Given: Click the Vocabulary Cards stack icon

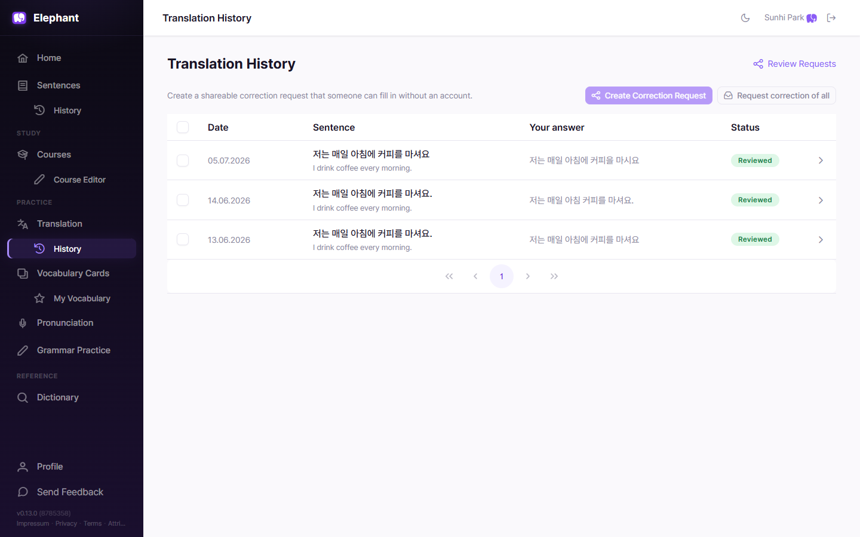Looking at the screenshot, I should click(23, 273).
